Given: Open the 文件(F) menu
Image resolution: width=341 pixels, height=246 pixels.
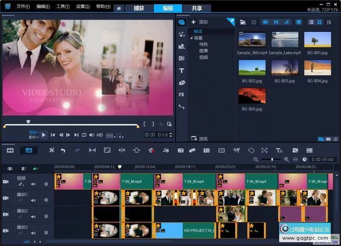Looking at the screenshot, I should click(23, 7).
